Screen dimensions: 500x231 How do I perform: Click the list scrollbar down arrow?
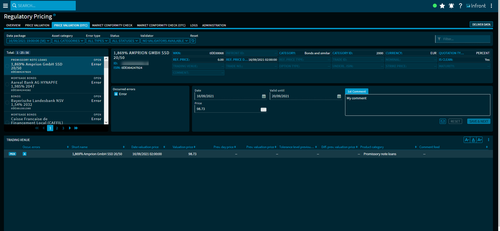pyautogui.click(x=106, y=122)
